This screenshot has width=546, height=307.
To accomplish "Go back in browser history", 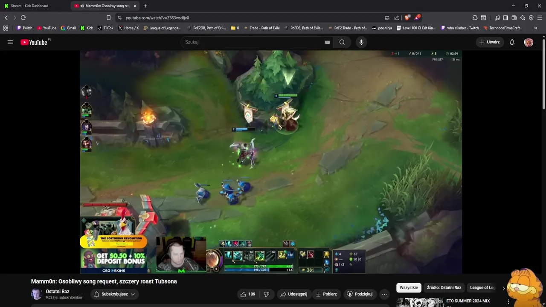I will (6, 17).
